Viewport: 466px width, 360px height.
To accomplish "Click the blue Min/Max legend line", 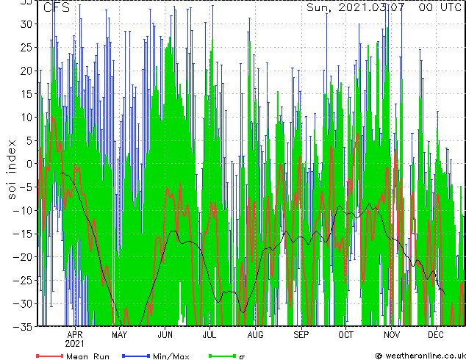I will pos(136,356).
